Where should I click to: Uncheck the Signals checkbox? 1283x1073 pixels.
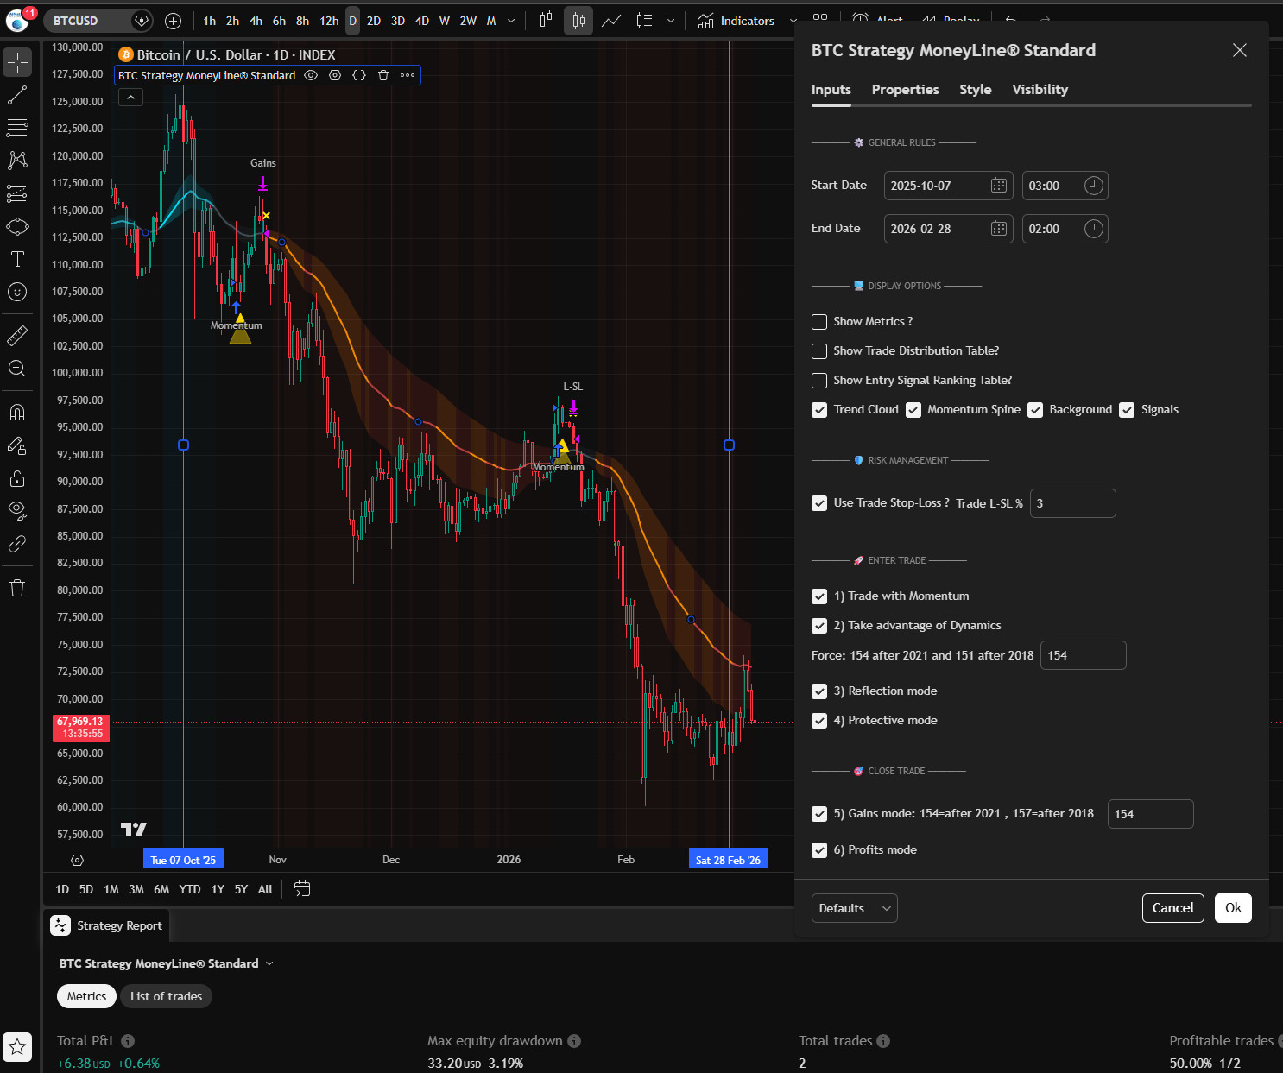click(1127, 410)
